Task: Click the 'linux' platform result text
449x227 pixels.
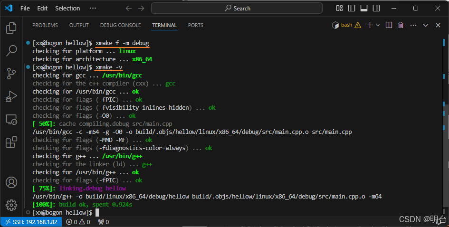Action: click(127, 51)
